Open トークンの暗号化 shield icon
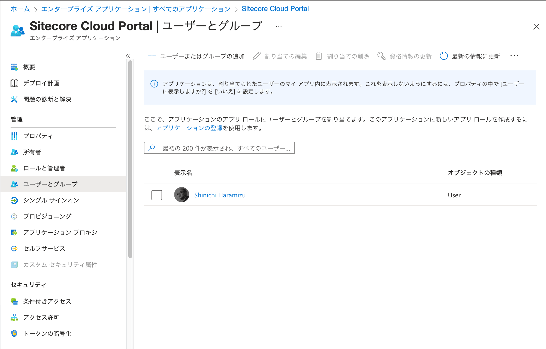Screen dimensions: 546x349 (x=14, y=333)
